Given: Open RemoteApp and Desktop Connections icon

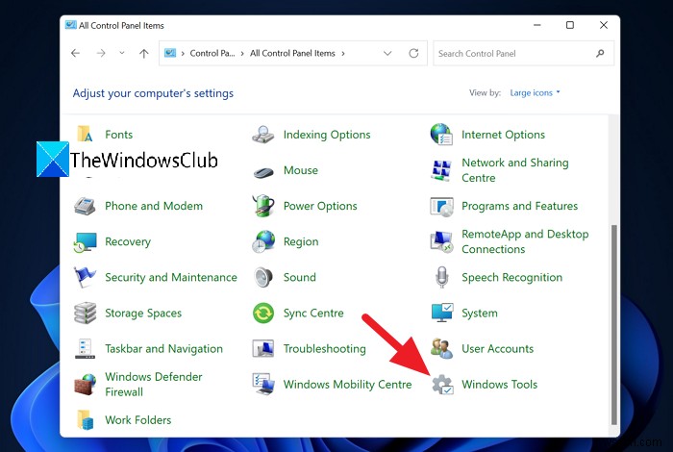Looking at the screenshot, I should coord(441,241).
